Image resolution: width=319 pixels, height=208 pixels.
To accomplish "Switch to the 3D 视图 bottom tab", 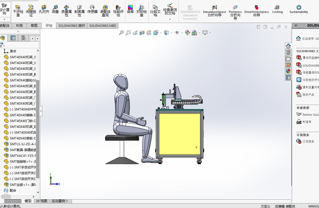I will (42, 201).
